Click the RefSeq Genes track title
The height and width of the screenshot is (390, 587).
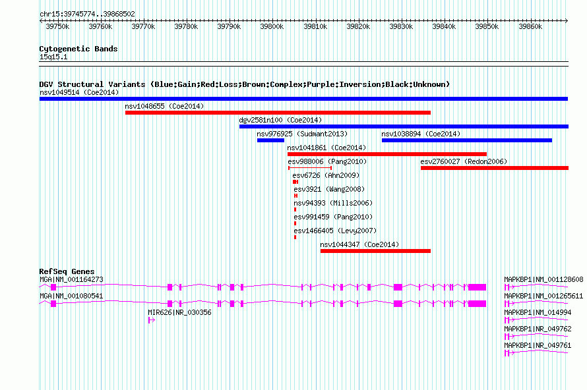[67, 271]
